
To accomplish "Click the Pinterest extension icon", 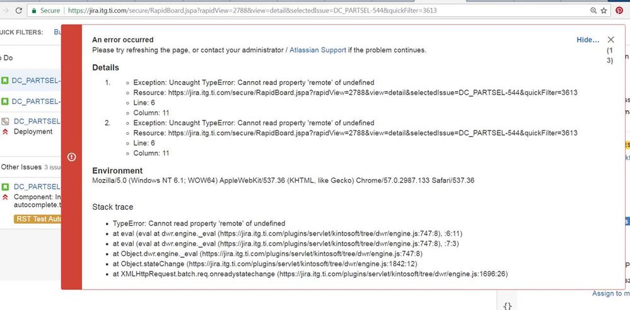I will [x=619, y=11].
